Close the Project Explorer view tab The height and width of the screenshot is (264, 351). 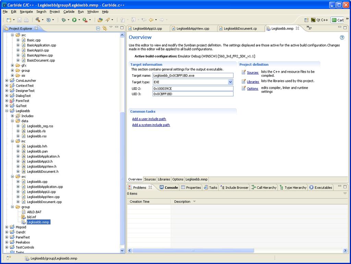point(36,28)
